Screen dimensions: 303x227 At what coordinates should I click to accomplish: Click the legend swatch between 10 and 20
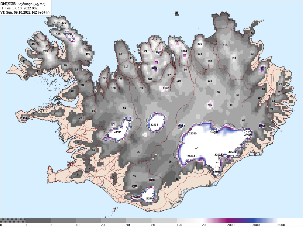pyautogui.click(x=88, y=220)
